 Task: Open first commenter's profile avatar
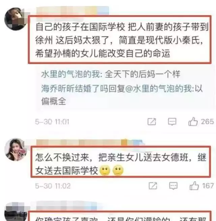16,19
